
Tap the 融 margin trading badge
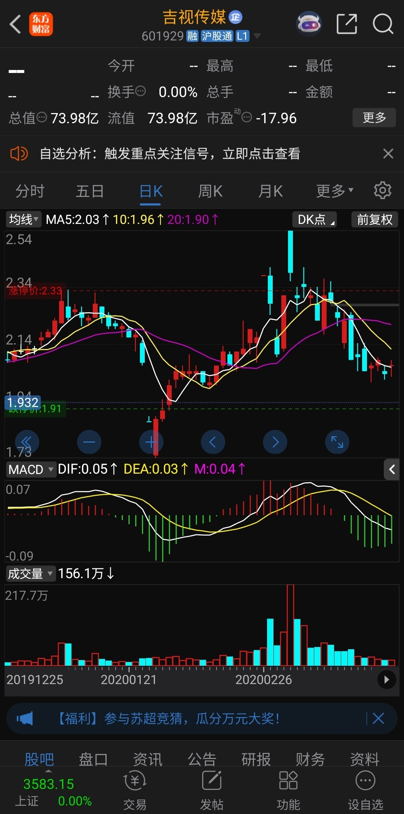click(x=192, y=36)
